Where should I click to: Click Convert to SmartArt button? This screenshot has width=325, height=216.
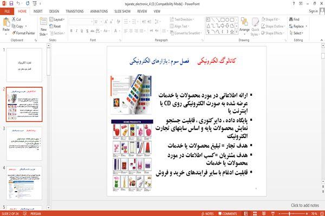(185, 33)
